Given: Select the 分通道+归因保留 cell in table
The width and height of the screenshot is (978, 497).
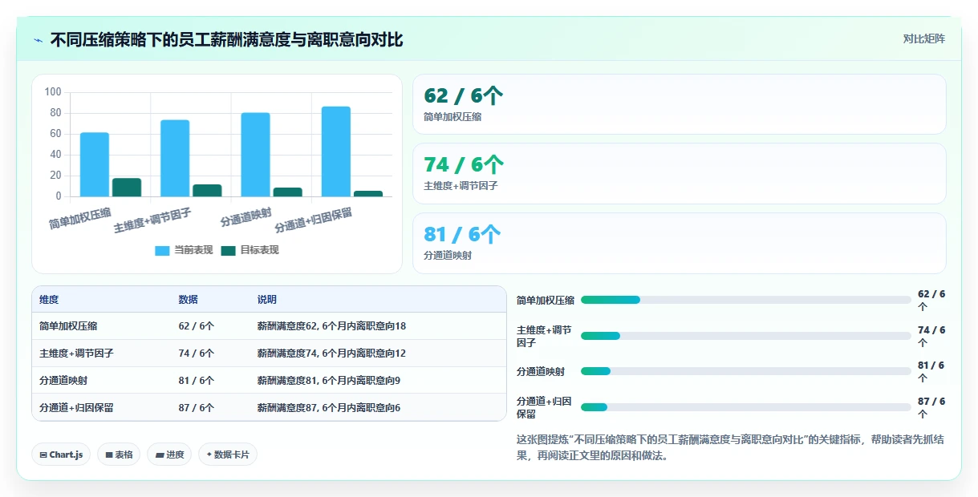Looking at the screenshot, I should (76, 407).
